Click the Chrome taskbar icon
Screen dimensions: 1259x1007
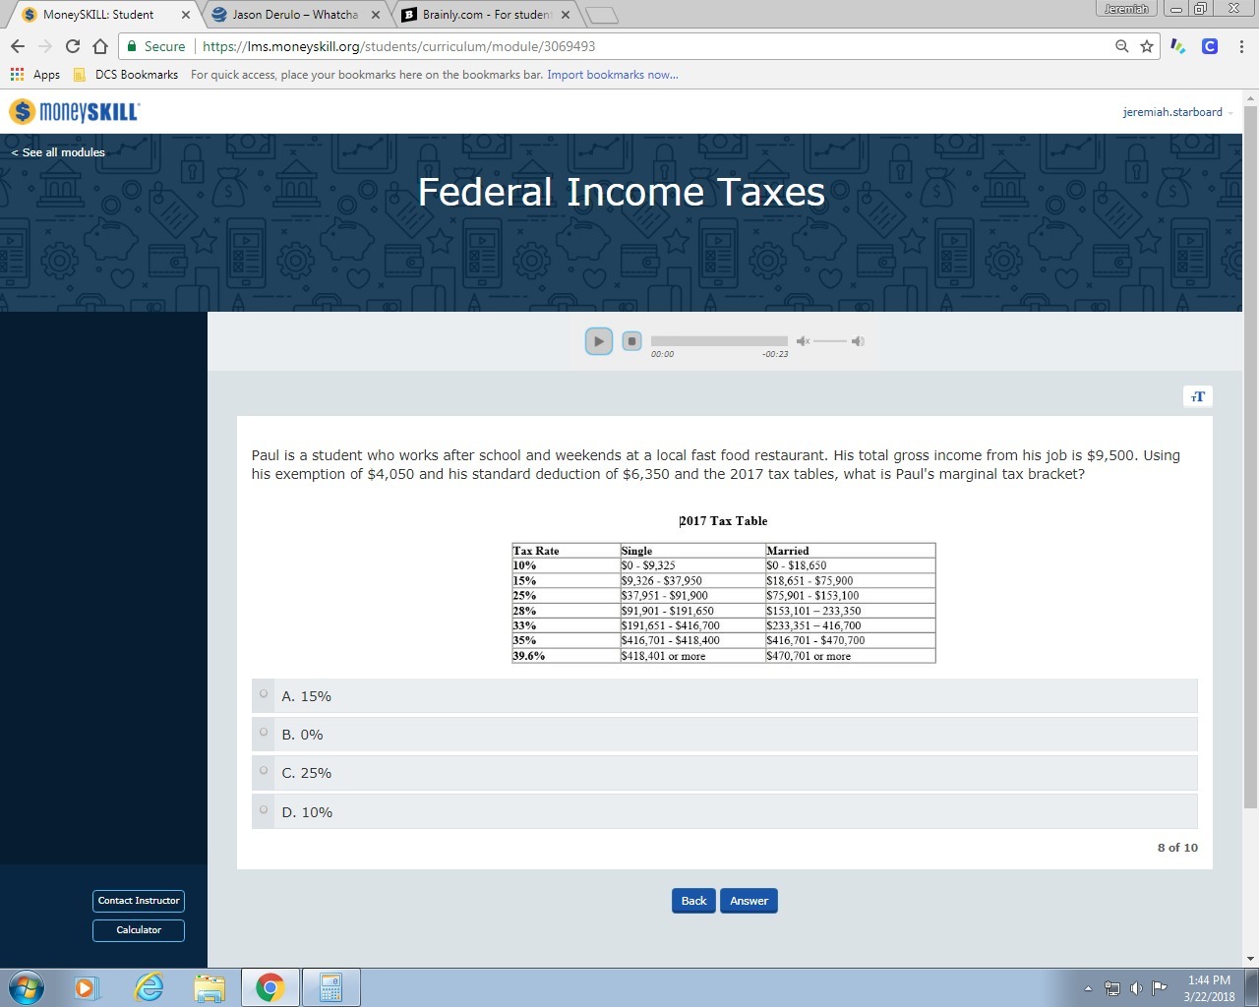270,987
